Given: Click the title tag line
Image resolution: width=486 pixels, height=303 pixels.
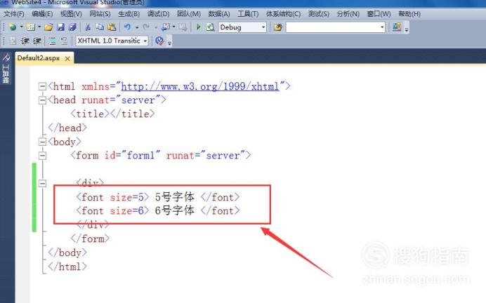Looking at the screenshot, I should pyautogui.click(x=112, y=114).
